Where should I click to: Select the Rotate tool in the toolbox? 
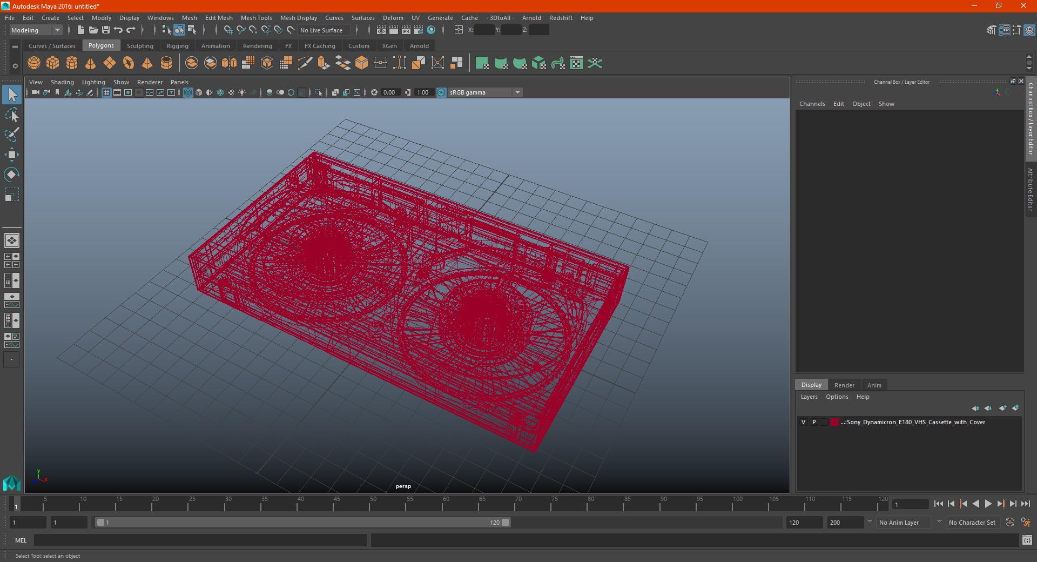pos(11,175)
